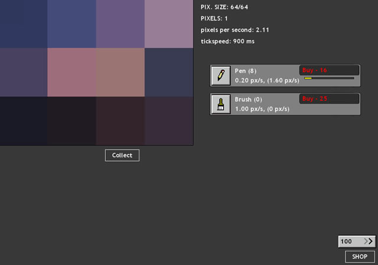The image size is (378, 265).
Task: Collect pixels with the Collect button
Action: click(122, 155)
